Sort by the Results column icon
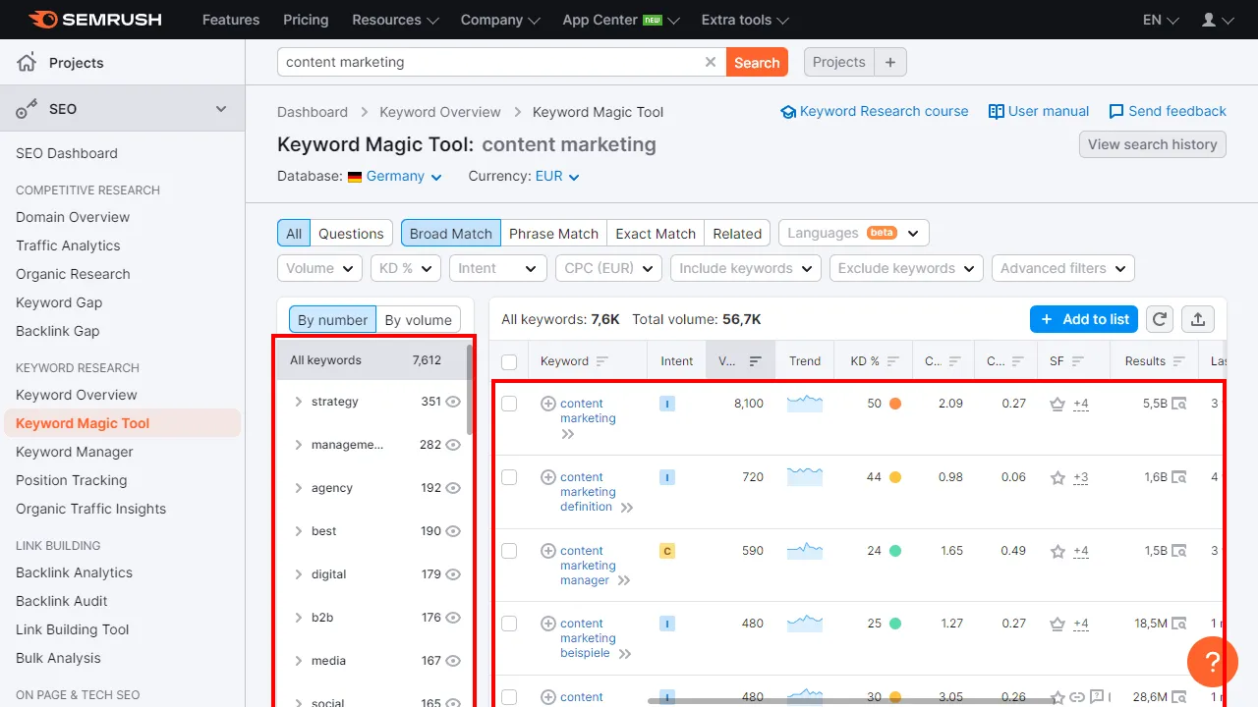Image resolution: width=1258 pixels, height=707 pixels. coord(1178,361)
